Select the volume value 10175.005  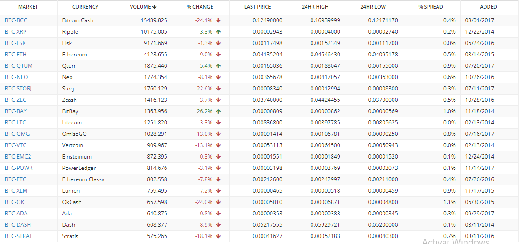tap(154, 32)
